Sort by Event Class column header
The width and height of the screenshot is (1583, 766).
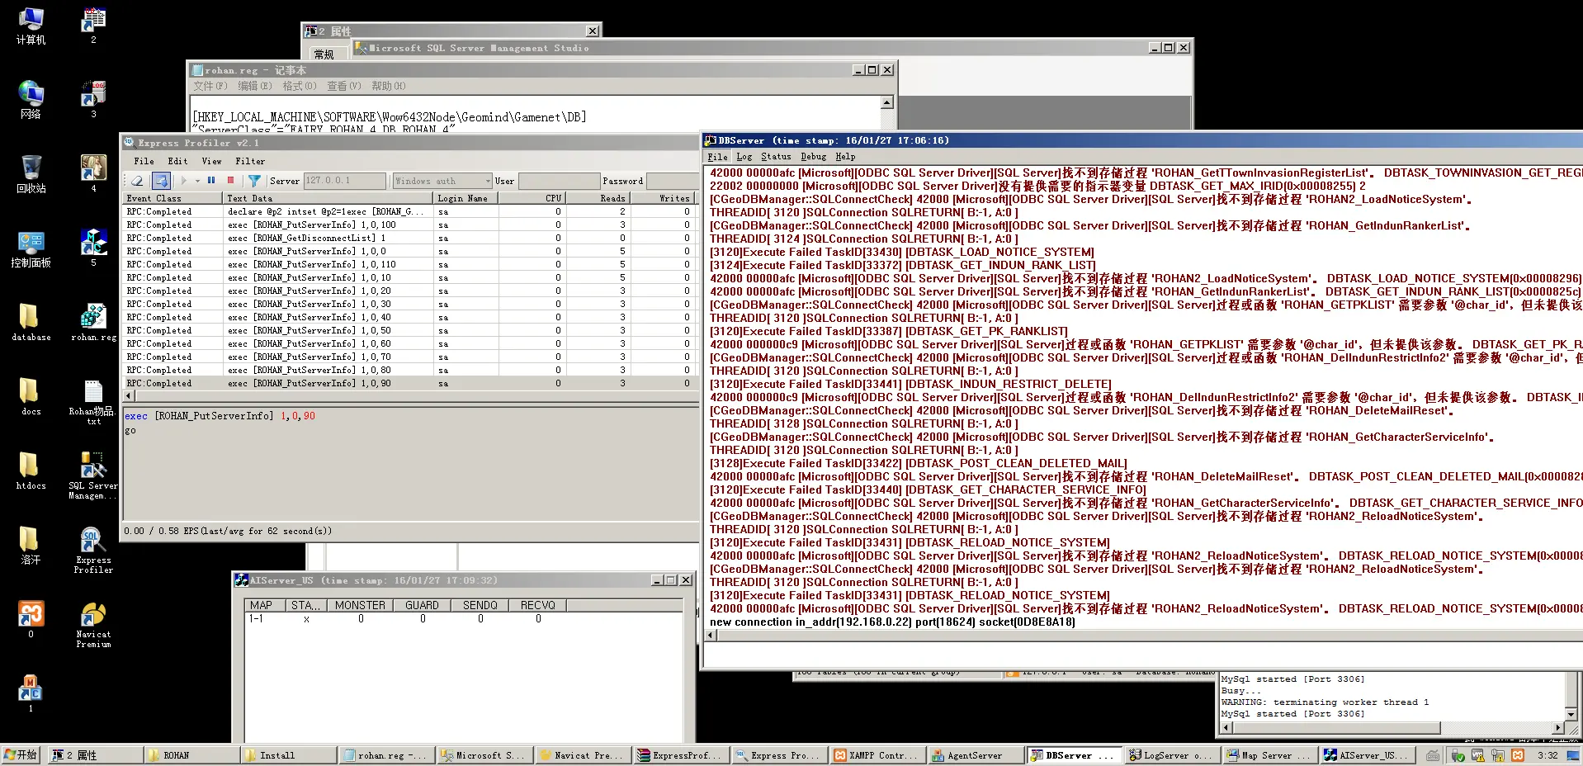173,198
